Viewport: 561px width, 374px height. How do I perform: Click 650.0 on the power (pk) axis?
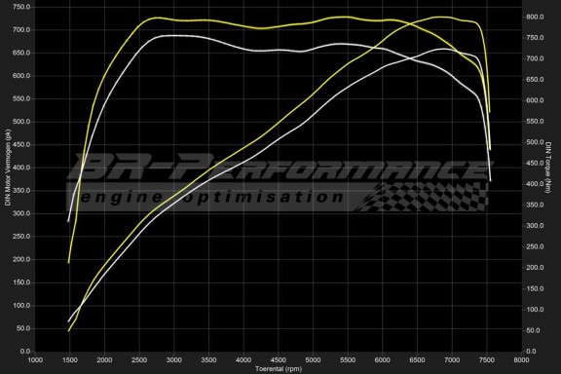click(x=21, y=53)
